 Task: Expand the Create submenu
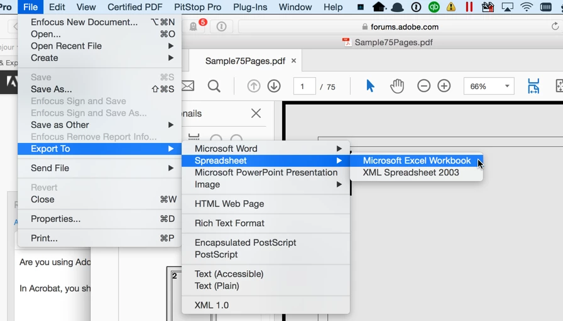click(99, 58)
